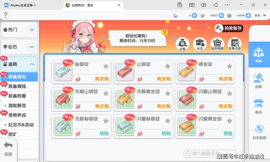Click the yellow question mark help bubble
270x162 pixels.
pyautogui.click(x=164, y=32)
